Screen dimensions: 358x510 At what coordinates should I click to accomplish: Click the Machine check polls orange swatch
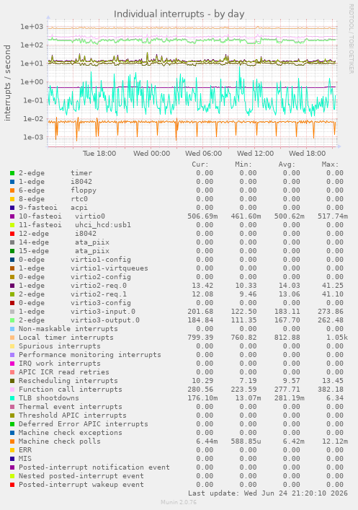tap(12, 441)
